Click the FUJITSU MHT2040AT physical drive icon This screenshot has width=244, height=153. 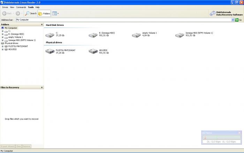(50, 51)
